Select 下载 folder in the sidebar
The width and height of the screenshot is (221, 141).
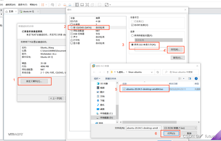pos(101,101)
